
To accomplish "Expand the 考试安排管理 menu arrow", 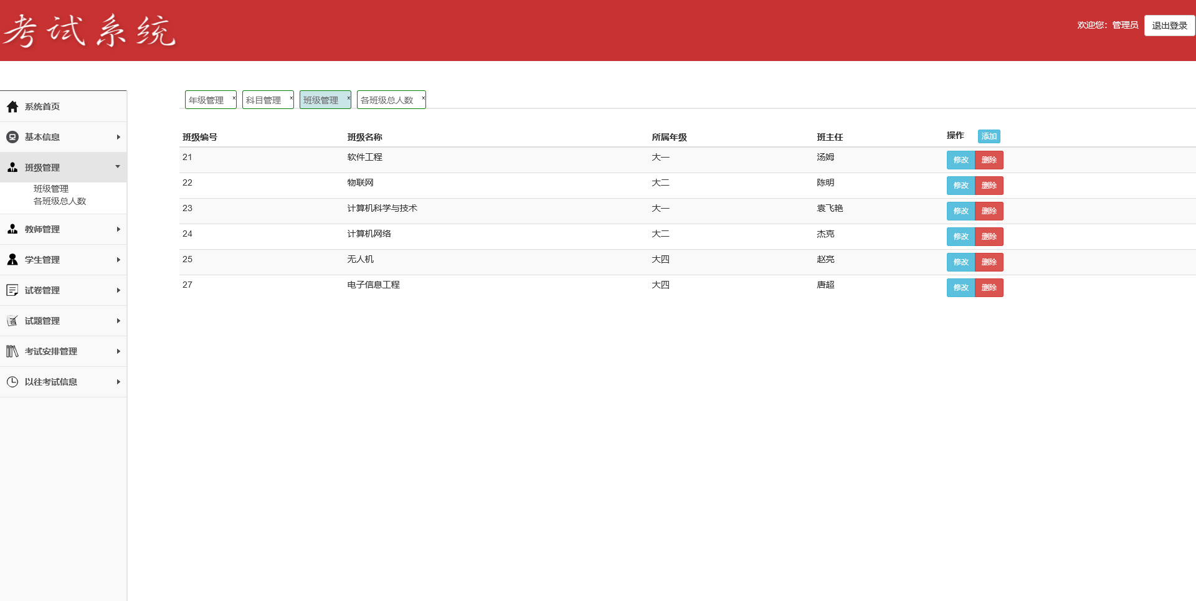I will pos(118,351).
